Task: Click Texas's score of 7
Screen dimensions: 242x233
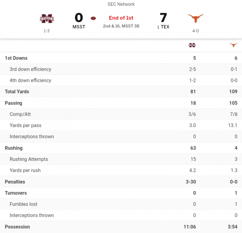Action: (x=163, y=18)
